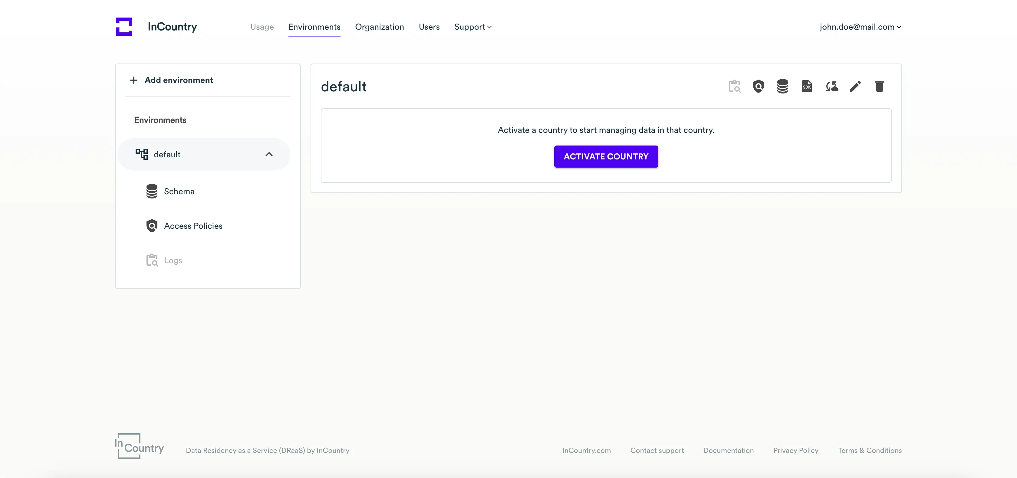1017x478 pixels.
Task: Click the plus icon for Add environment
Action: point(134,80)
